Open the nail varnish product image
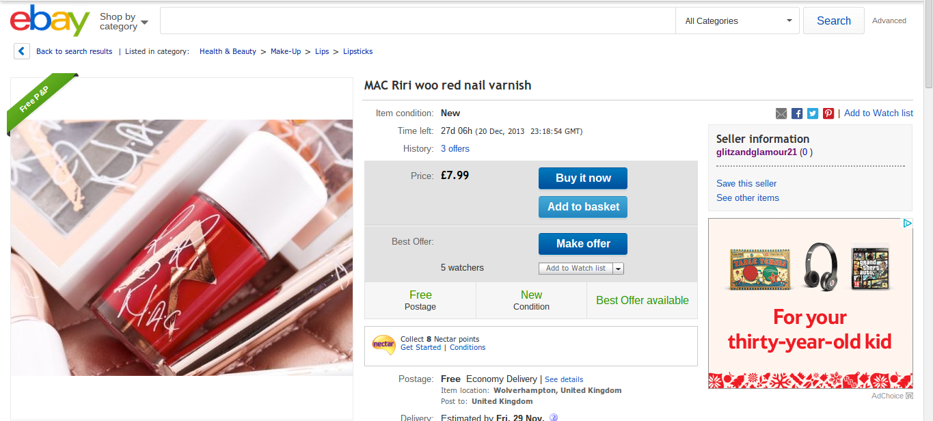 coord(182,247)
